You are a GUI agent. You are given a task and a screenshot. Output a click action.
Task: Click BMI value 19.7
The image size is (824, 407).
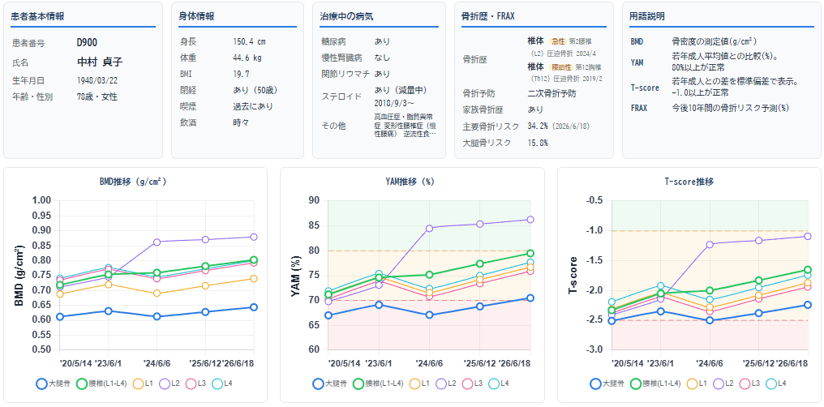pyautogui.click(x=241, y=74)
